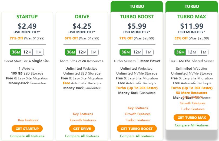This screenshot has height=141, width=219.
Task: Expand Key Features under Startup plan
Action: tap(28, 120)
